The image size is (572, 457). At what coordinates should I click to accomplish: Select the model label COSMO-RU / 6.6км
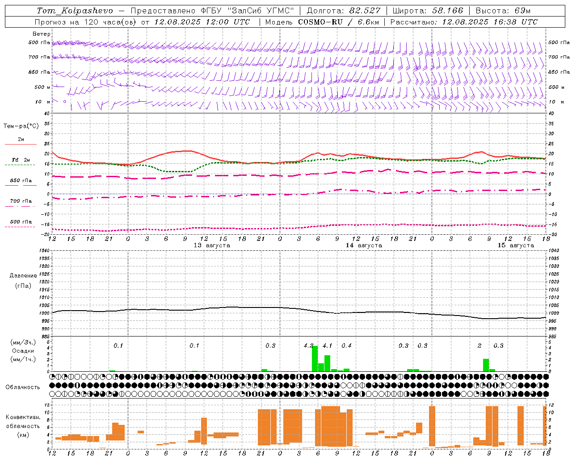339,22
